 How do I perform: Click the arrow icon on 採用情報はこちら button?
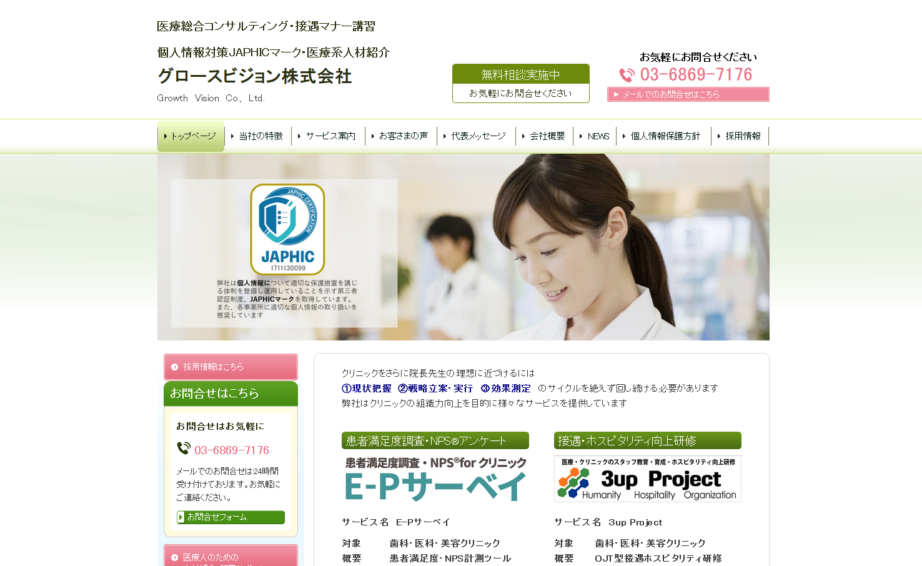tap(175, 367)
